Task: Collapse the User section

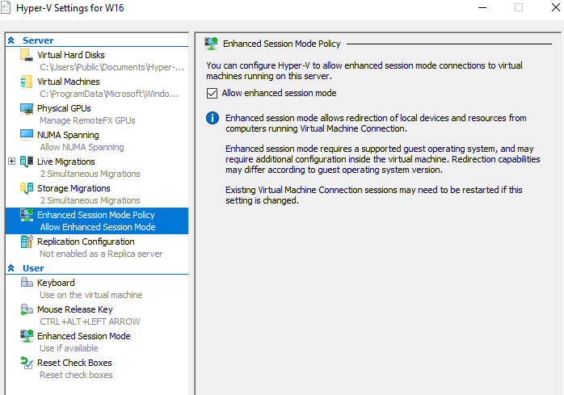Action: click(11, 268)
